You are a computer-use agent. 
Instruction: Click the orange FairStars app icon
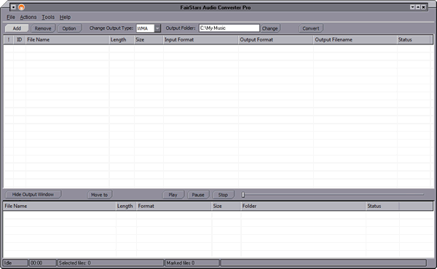(21, 7)
